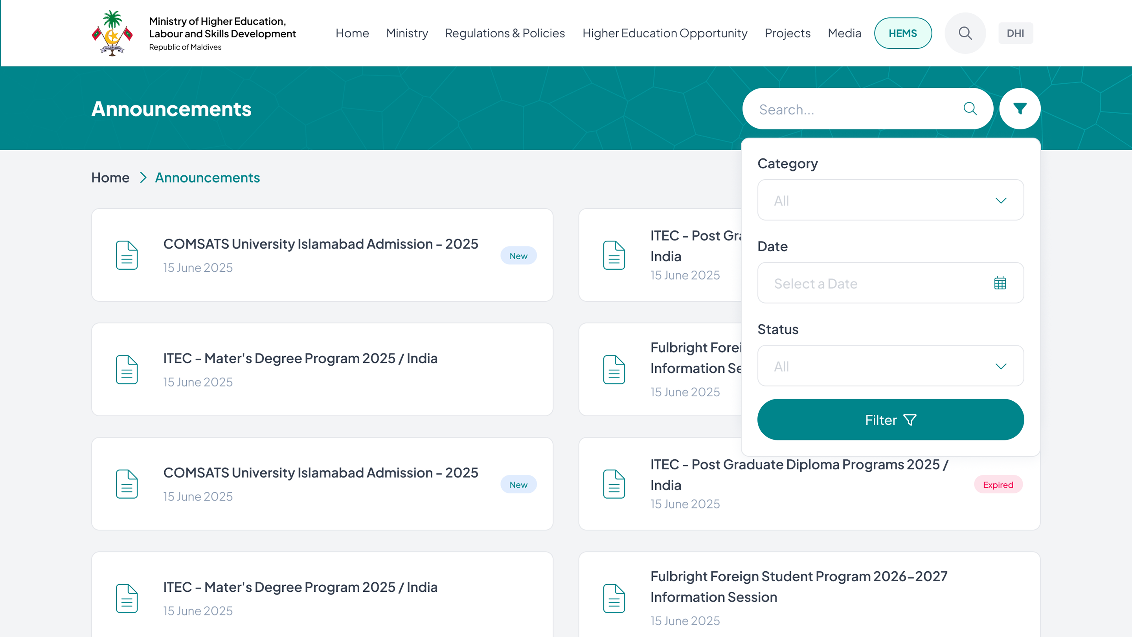Click the HEMS button
The image size is (1132, 637).
point(902,33)
